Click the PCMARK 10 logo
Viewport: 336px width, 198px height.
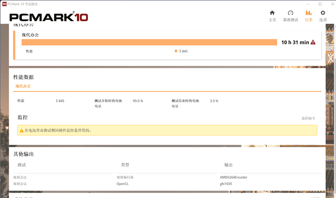[49, 17]
